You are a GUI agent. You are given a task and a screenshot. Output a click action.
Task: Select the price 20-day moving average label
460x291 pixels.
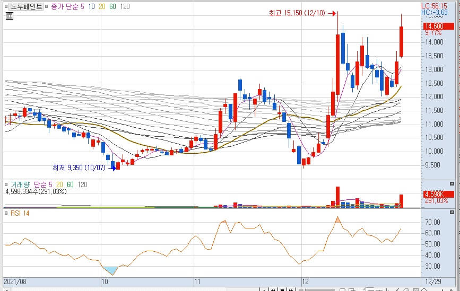[102, 6]
